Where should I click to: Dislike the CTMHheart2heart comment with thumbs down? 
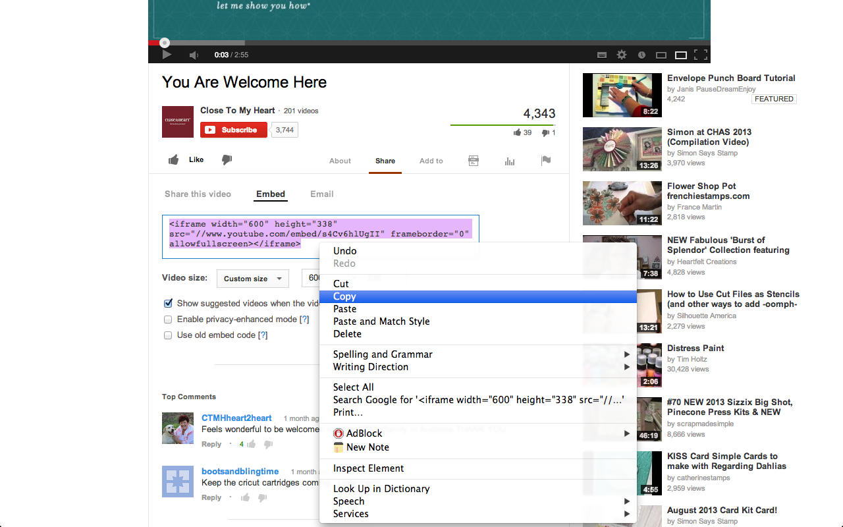[x=268, y=445]
